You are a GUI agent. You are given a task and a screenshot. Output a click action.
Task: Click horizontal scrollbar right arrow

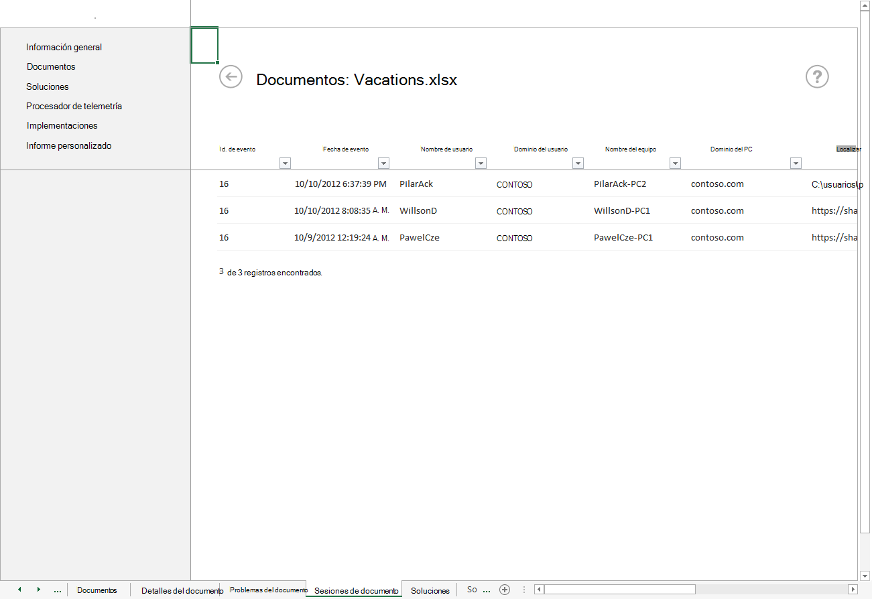853,590
